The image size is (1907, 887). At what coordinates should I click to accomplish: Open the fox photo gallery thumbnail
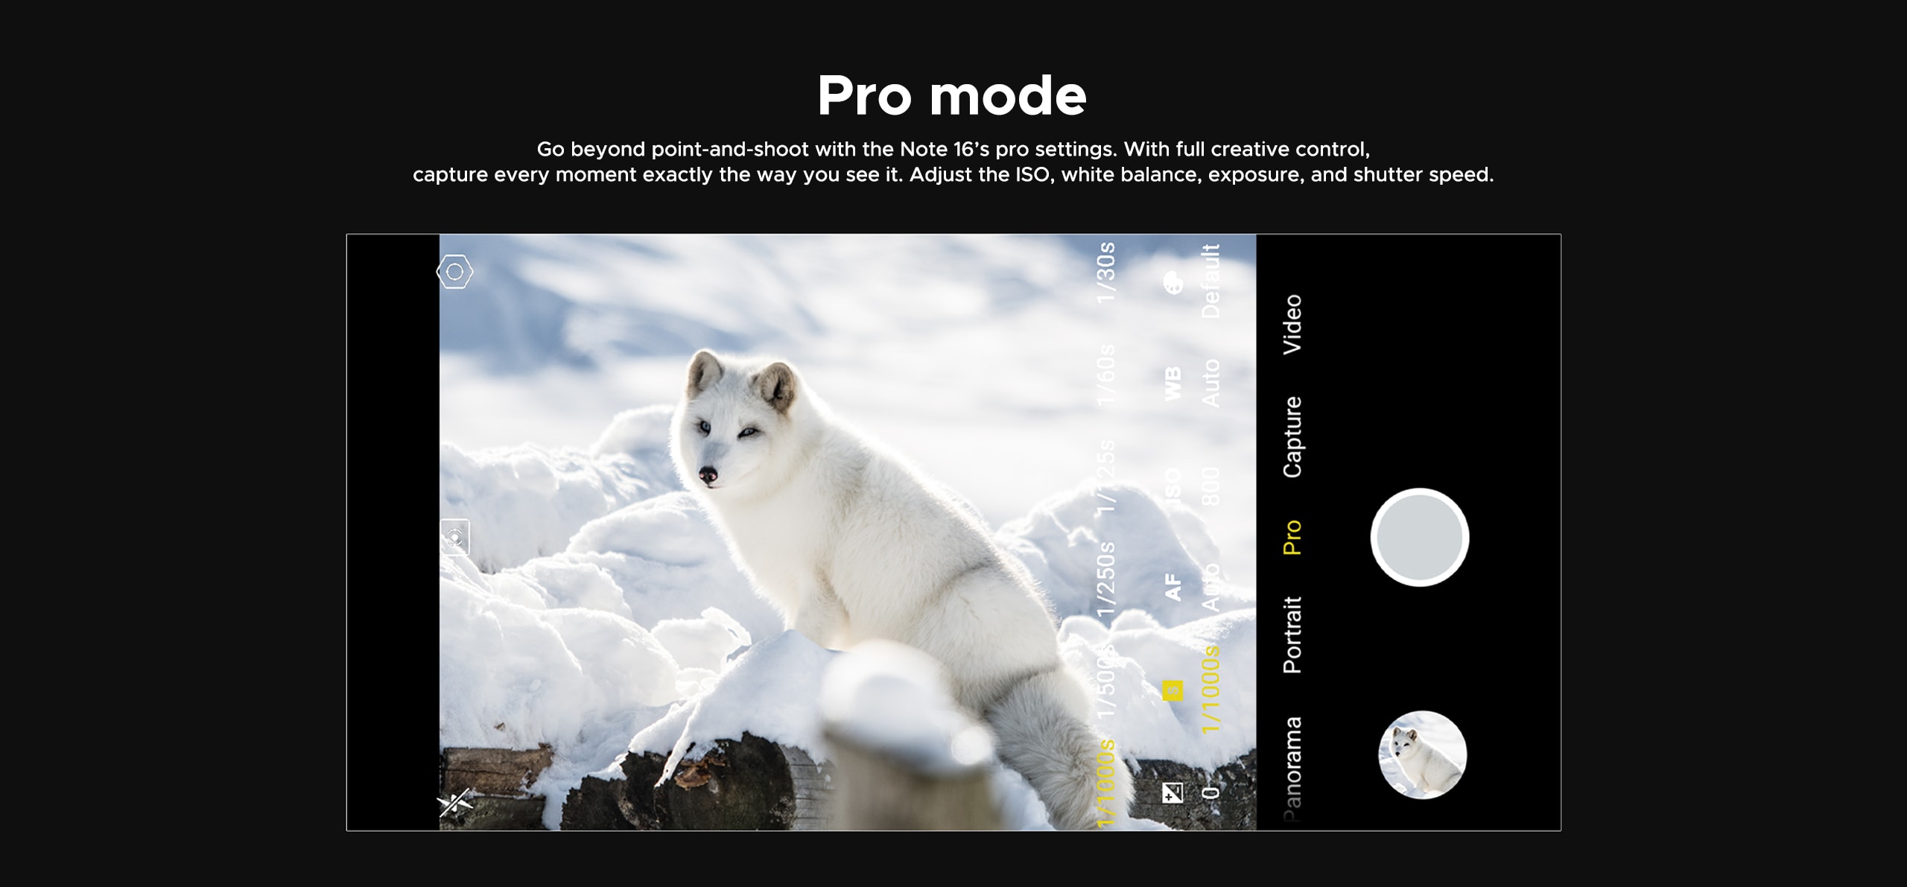[1423, 755]
